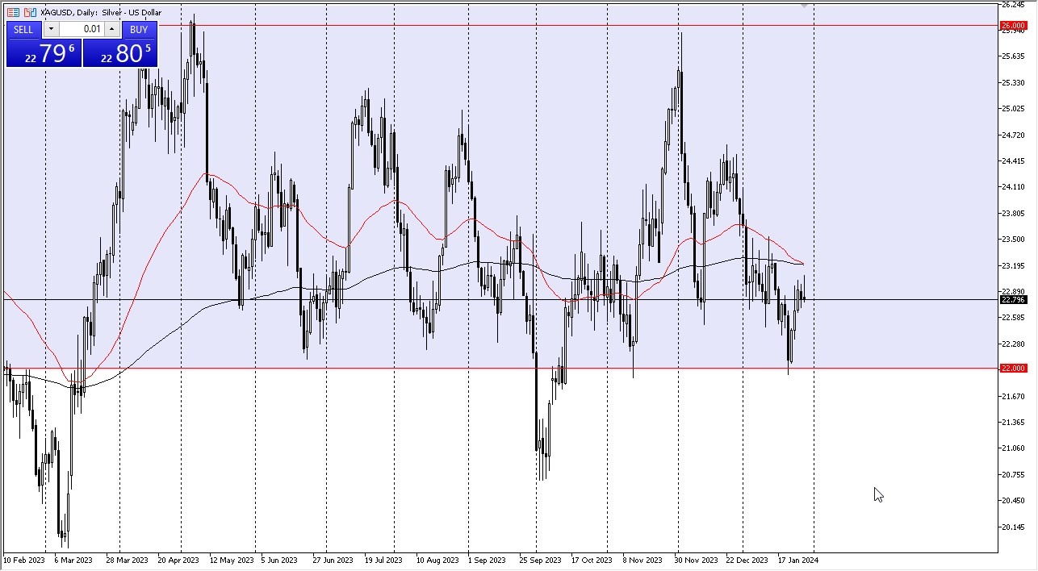Click the horizontal line at 26.000
The width and height of the screenshot is (1038, 571).
coord(484,25)
